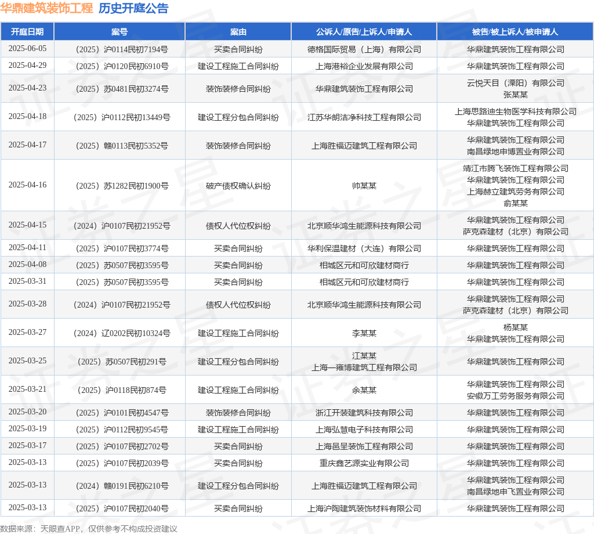Click the 公诉人/原告/上诉人/申请人 header
The image size is (594, 534).
coord(364,32)
